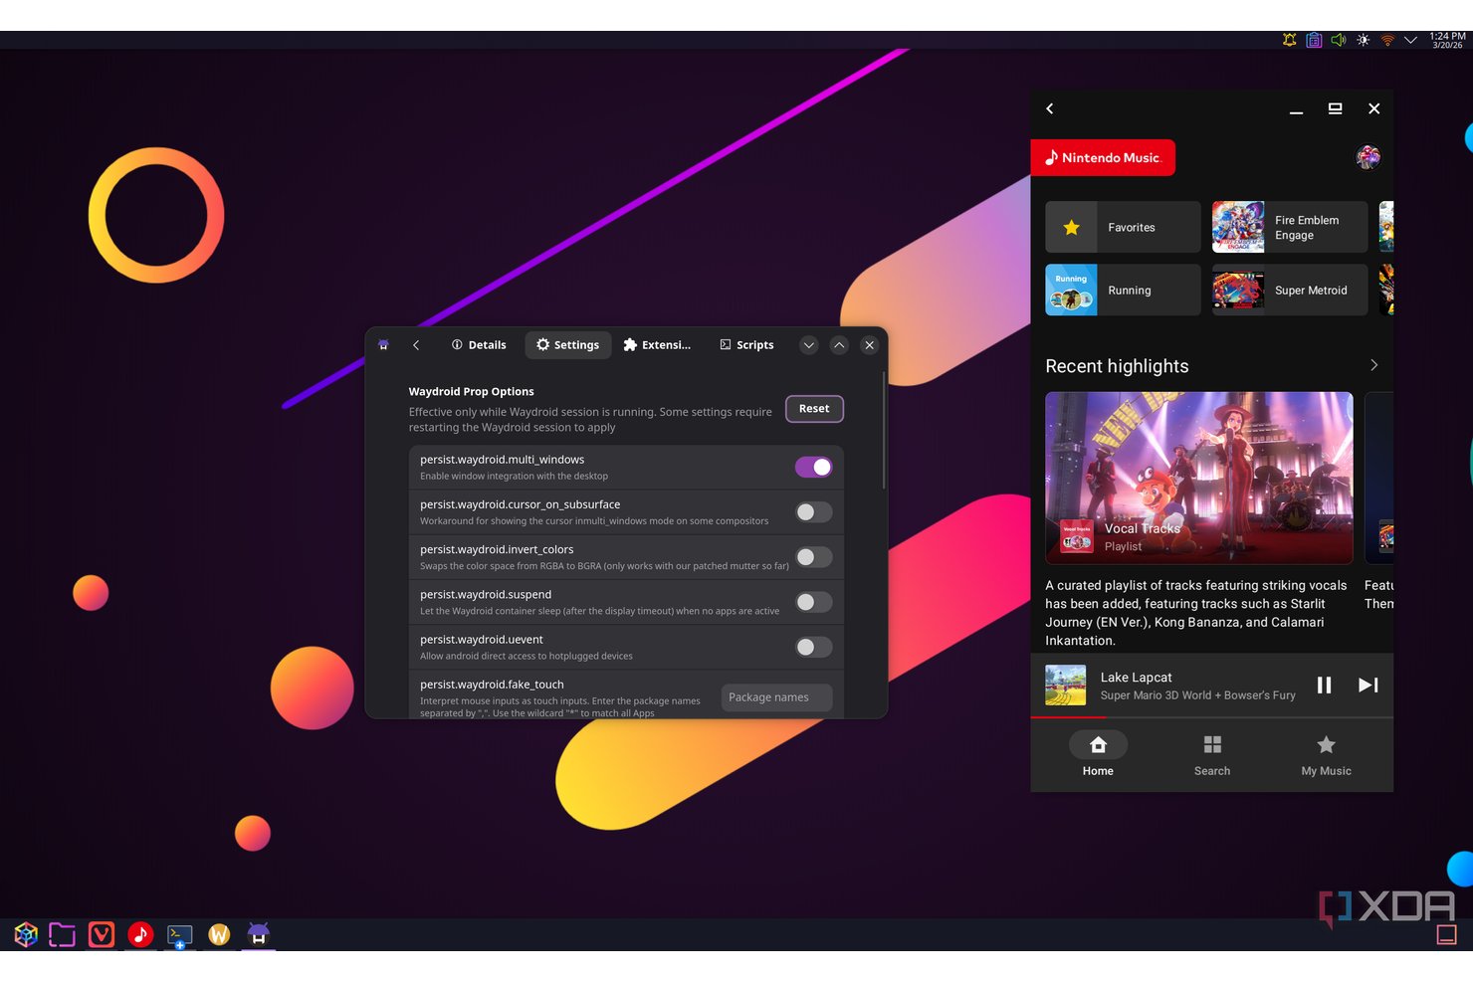Image resolution: width=1473 pixels, height=982 pixels.
Task: Open the profile avatar in Nintendo Music
Action: coord(1368,157)
